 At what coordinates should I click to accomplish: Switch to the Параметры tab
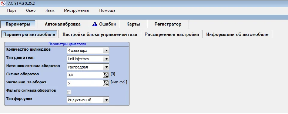tap(18, 24)
